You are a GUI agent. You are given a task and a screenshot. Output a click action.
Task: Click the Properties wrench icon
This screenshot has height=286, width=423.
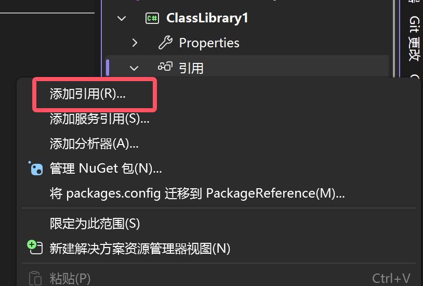pos(165,43)
